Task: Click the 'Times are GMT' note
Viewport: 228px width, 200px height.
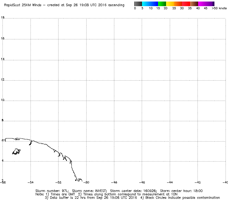Action: point(63,194)
